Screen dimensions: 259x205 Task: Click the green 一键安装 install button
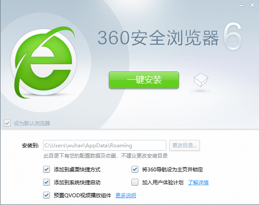coord(144,80)
